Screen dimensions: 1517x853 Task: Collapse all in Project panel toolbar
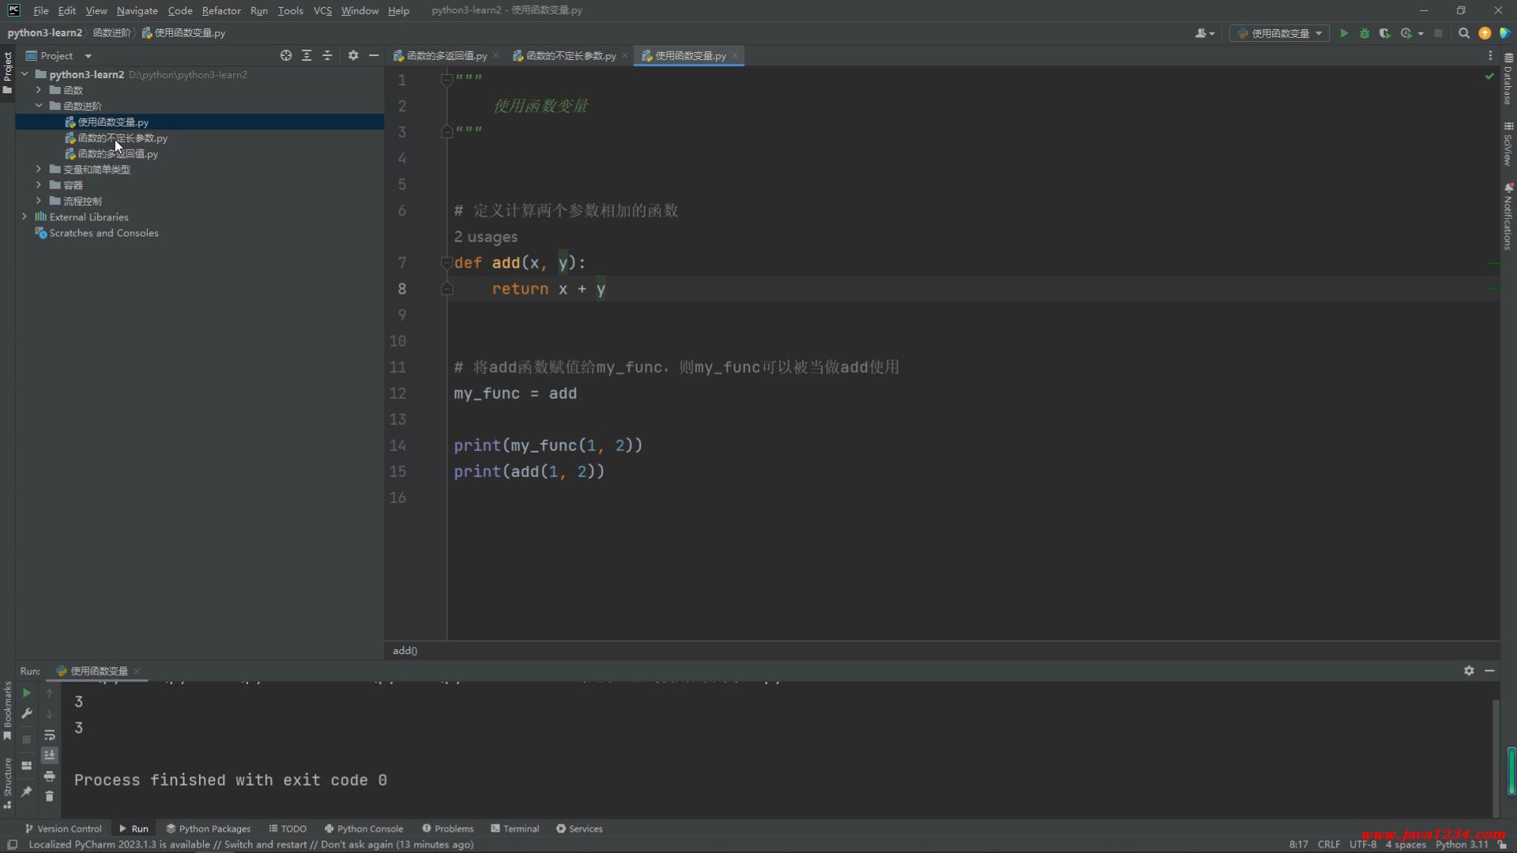327,55
